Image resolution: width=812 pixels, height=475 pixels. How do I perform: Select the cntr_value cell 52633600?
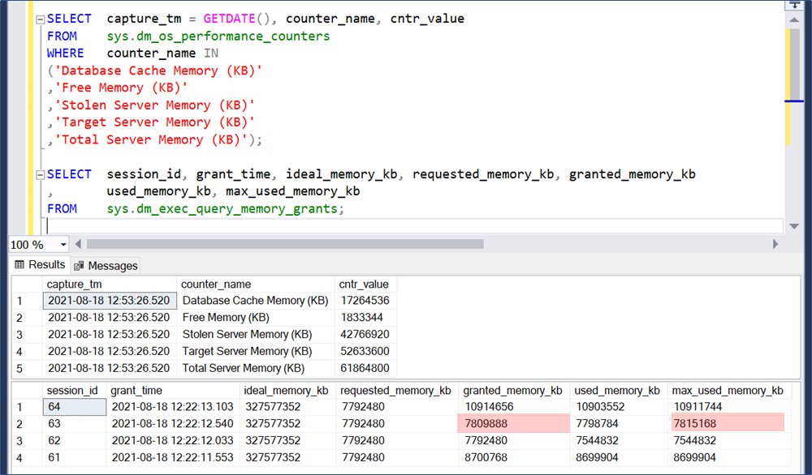[x=365, y=352]
